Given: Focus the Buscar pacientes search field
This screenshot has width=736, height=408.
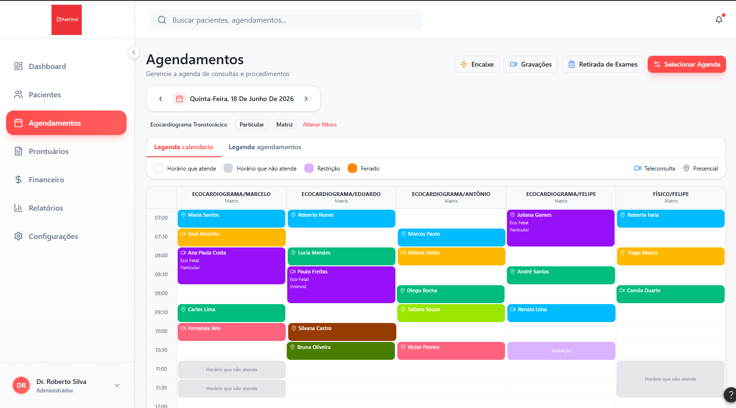Looking at the screenshot, I should tap(286, 20).
